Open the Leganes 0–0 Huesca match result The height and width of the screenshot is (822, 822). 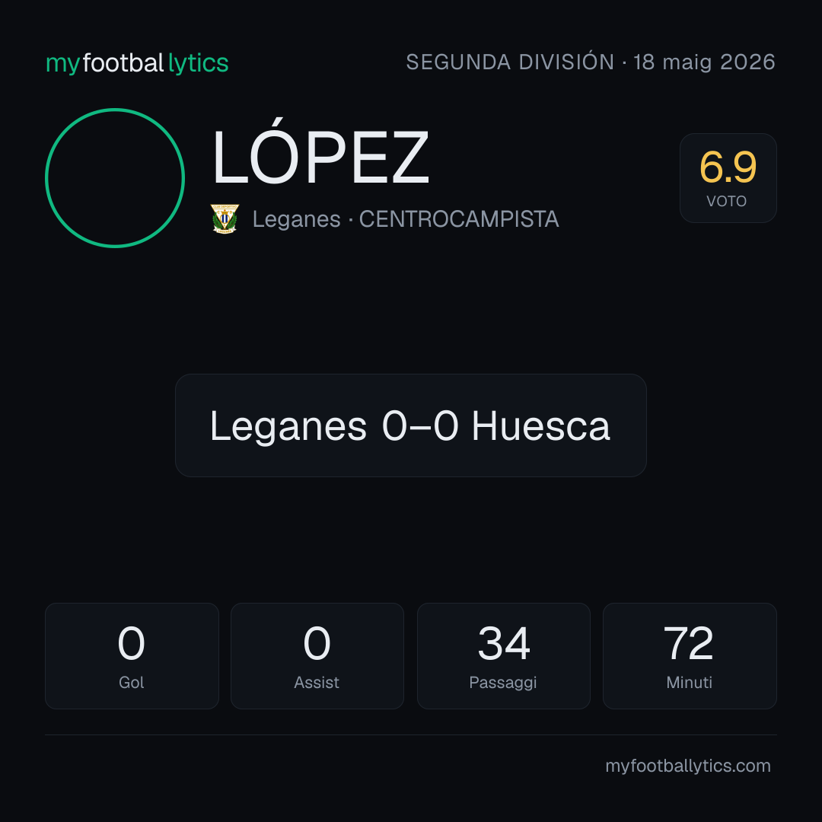[410, 425]
